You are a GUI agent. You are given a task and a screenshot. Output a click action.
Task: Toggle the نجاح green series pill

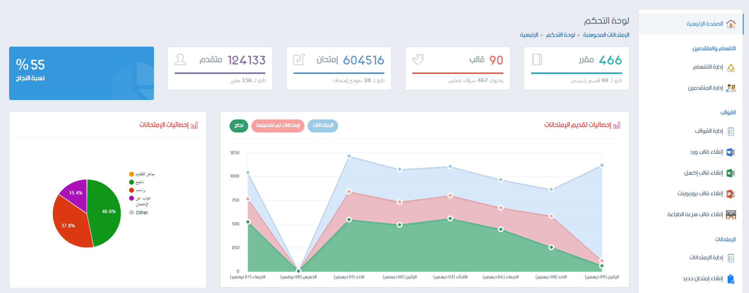[239, 126]
